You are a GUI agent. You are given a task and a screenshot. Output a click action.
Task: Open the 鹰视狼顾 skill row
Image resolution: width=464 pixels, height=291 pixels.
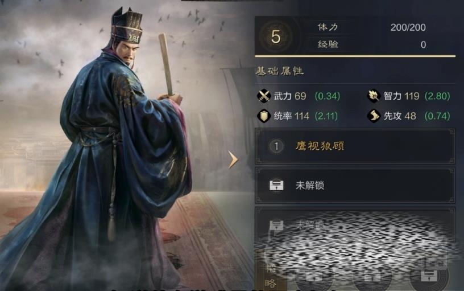coord(355,146)
